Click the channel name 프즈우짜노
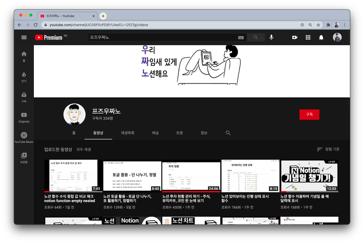This screenshot has width=364, height=243. 106,111
